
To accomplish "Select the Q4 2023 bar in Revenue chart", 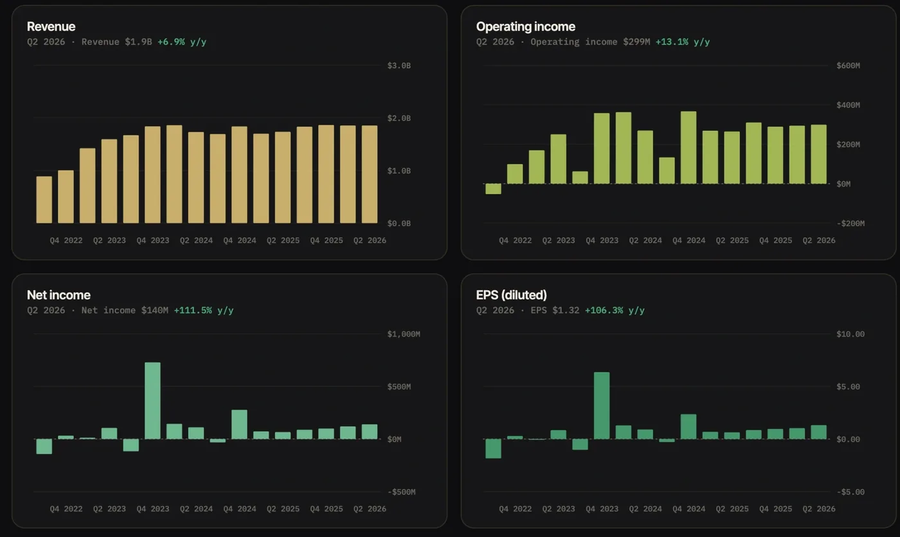I will point(152,175).
